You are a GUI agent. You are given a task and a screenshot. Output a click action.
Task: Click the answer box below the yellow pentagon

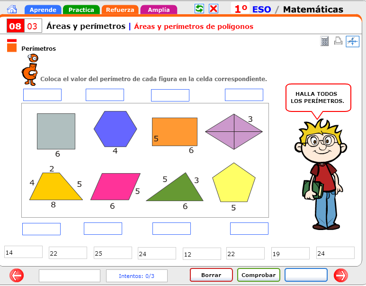pyautogui.click(x=249, y=229)
